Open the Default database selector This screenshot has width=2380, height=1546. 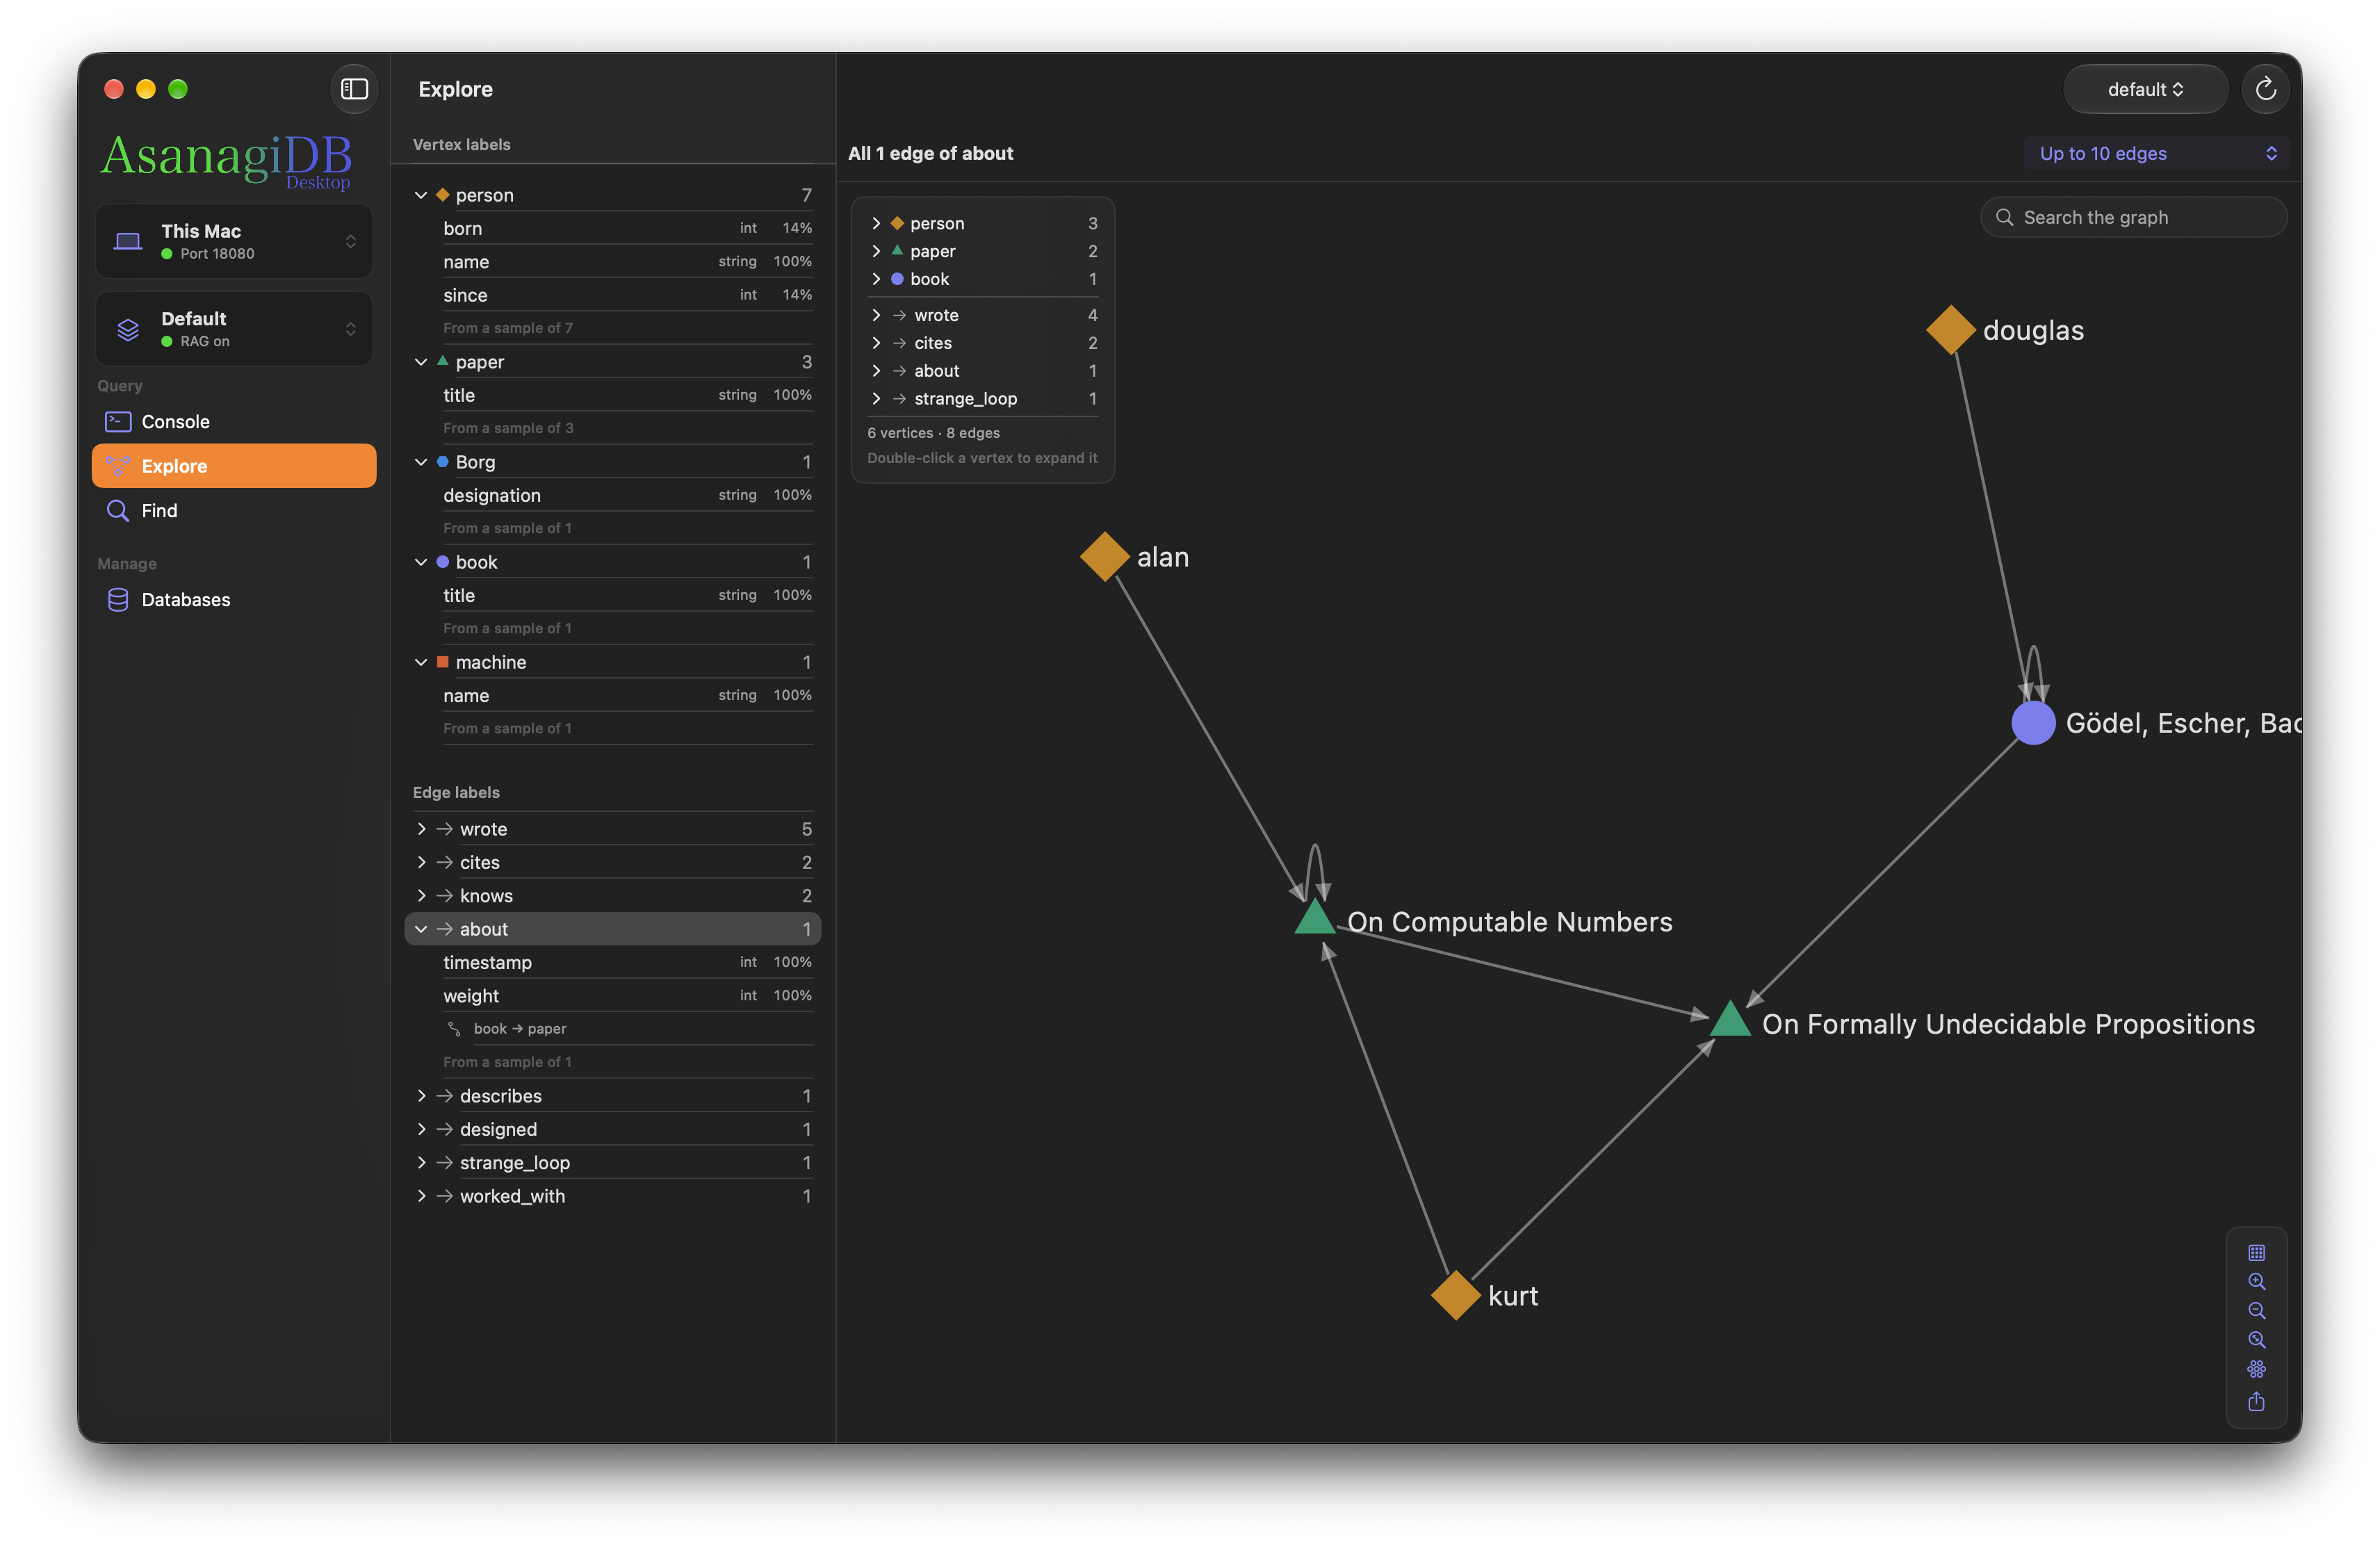[x=234, y=329]
